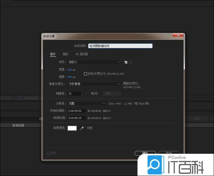Enable the 预览 checkbox at dialog bottom

[x=48, y=153]
